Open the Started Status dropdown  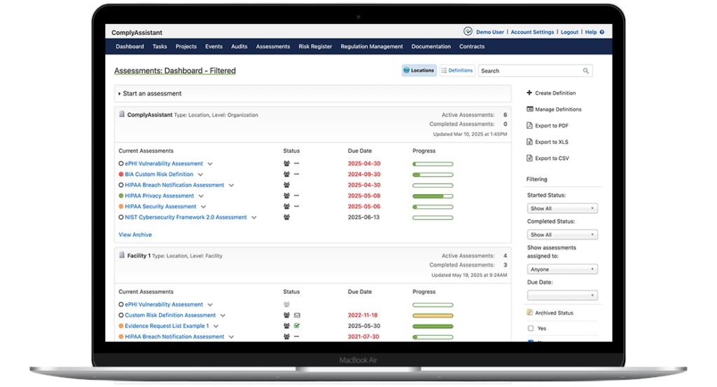pyautogui.click(x=562, y=208)
